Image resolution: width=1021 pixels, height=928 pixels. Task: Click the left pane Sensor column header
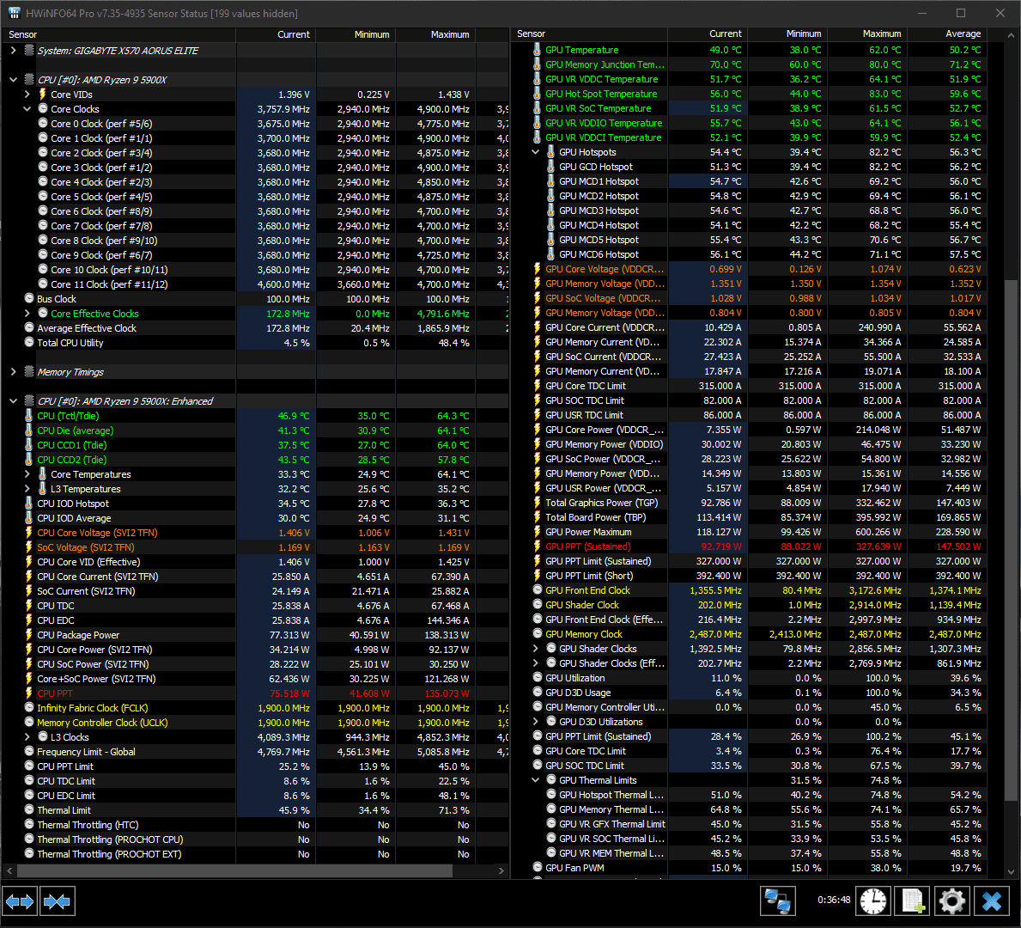click(x=119, y=34)
